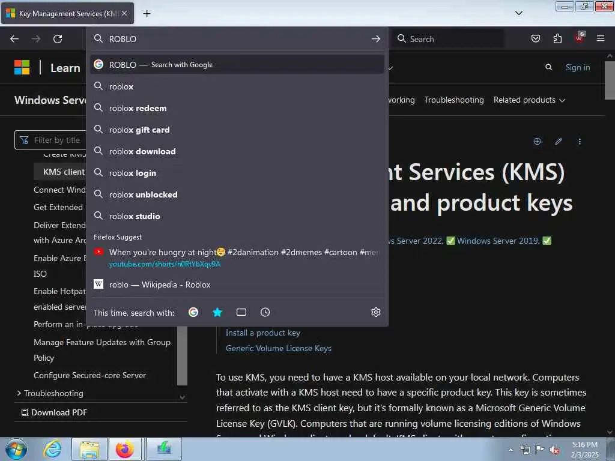615x461 pixels.
Task: Click the go arrow in URL bar
Action: click(x=376, y=39)
